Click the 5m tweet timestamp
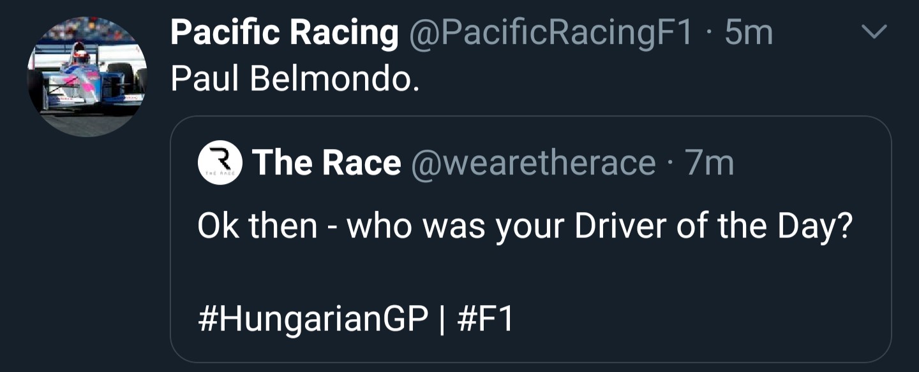The height and width of the screenshot is (372, 919). click(749, 32)
